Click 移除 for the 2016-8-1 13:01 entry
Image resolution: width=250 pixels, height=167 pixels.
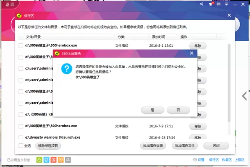pyautogui.click(x=198, y=46)
